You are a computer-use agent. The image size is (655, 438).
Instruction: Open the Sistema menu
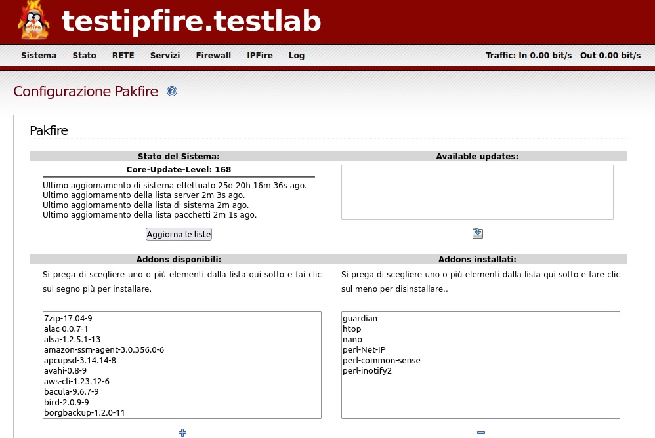(x=39, y=56)
